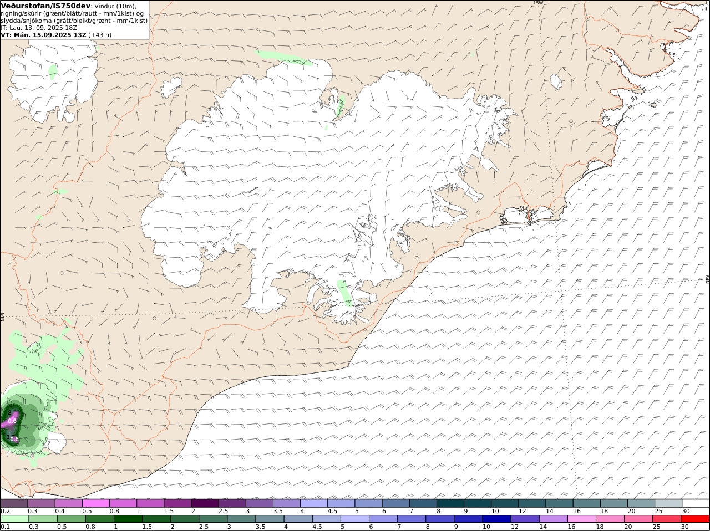Select the dark blue 10 swatch in lower legend
Screen dimensions: 710x531
(x=496, y=519)
